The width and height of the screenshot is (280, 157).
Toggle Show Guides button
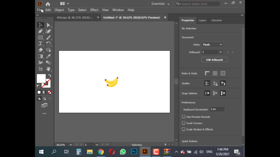(207, 83)
